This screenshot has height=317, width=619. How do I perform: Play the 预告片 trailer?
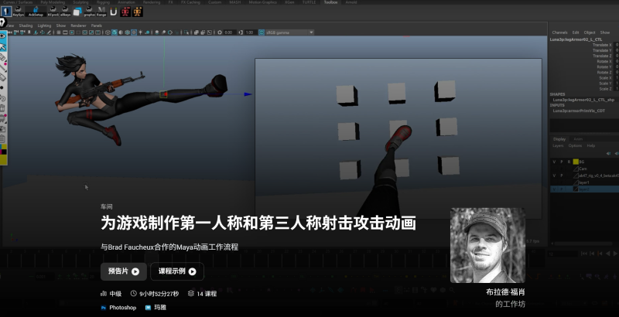124,271
